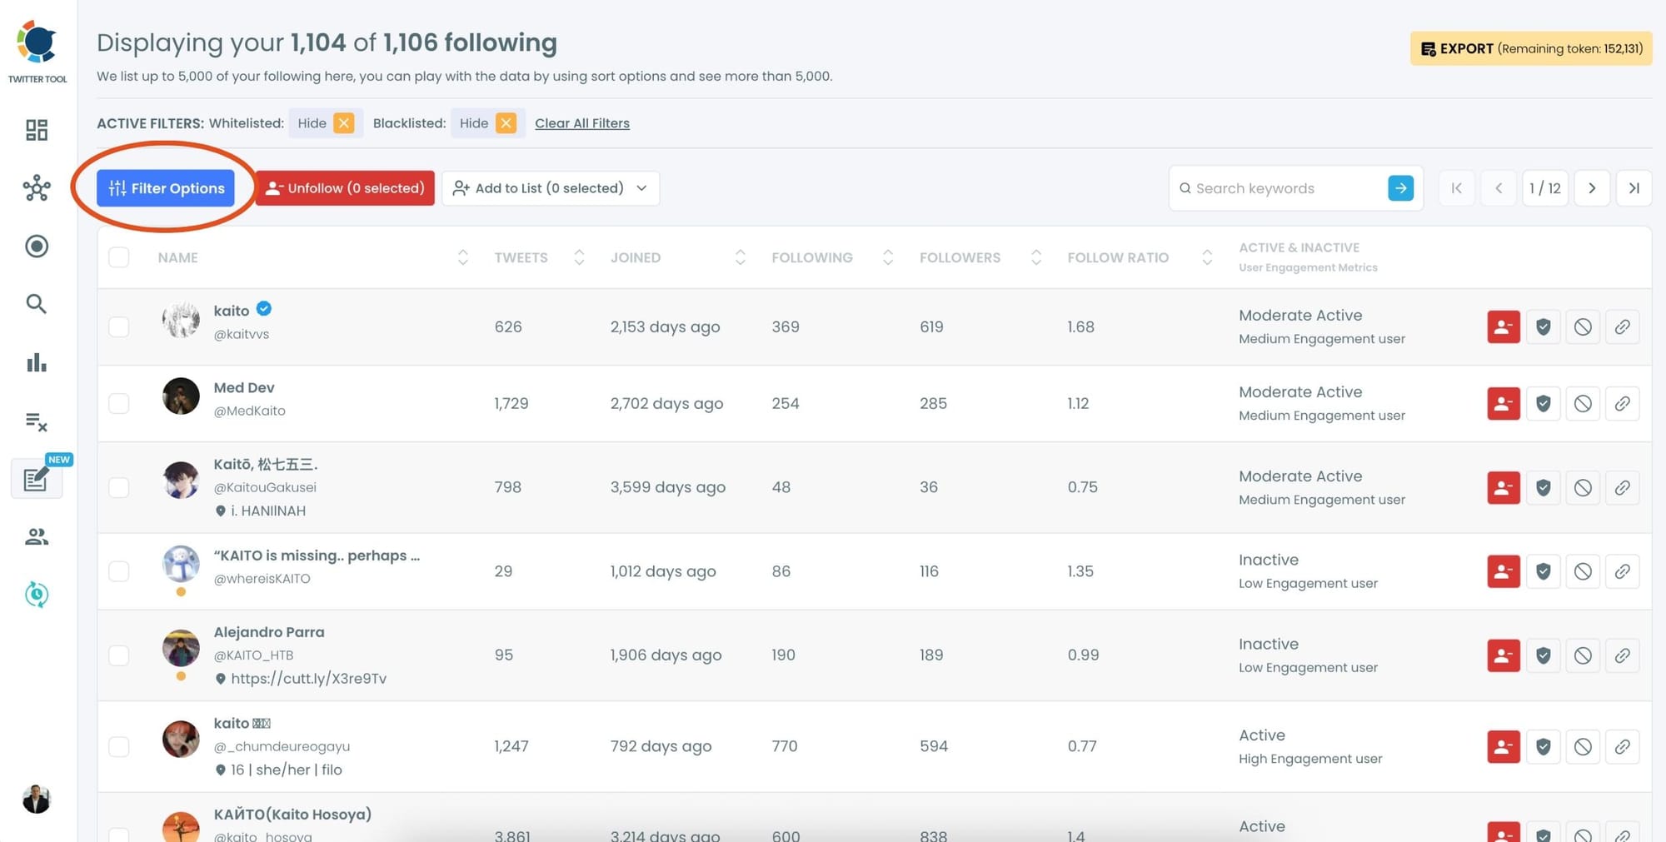Image resolution: width=1666 pixels, height=842 pixels.
Task: Whitelist @KaitouGakusei using shield icon
Action: pos(1544,488)
